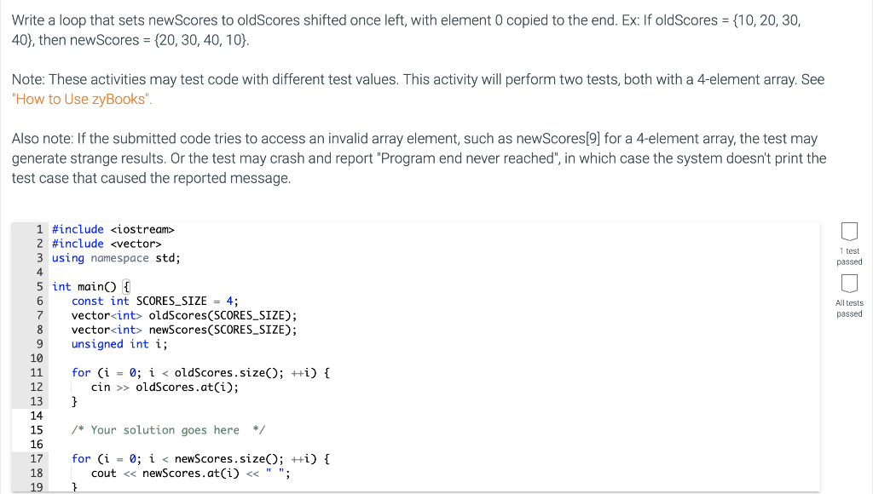The image size is (873, 494).
Task: Click the "using namespace std;" line
Action: pos(116,258)
